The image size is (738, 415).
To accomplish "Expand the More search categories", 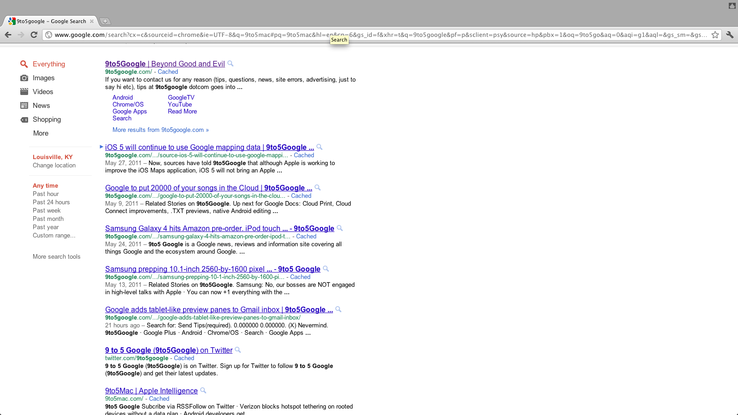I will click(41, 133).
